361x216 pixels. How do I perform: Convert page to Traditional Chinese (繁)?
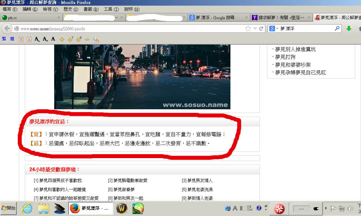click(4, 39)
